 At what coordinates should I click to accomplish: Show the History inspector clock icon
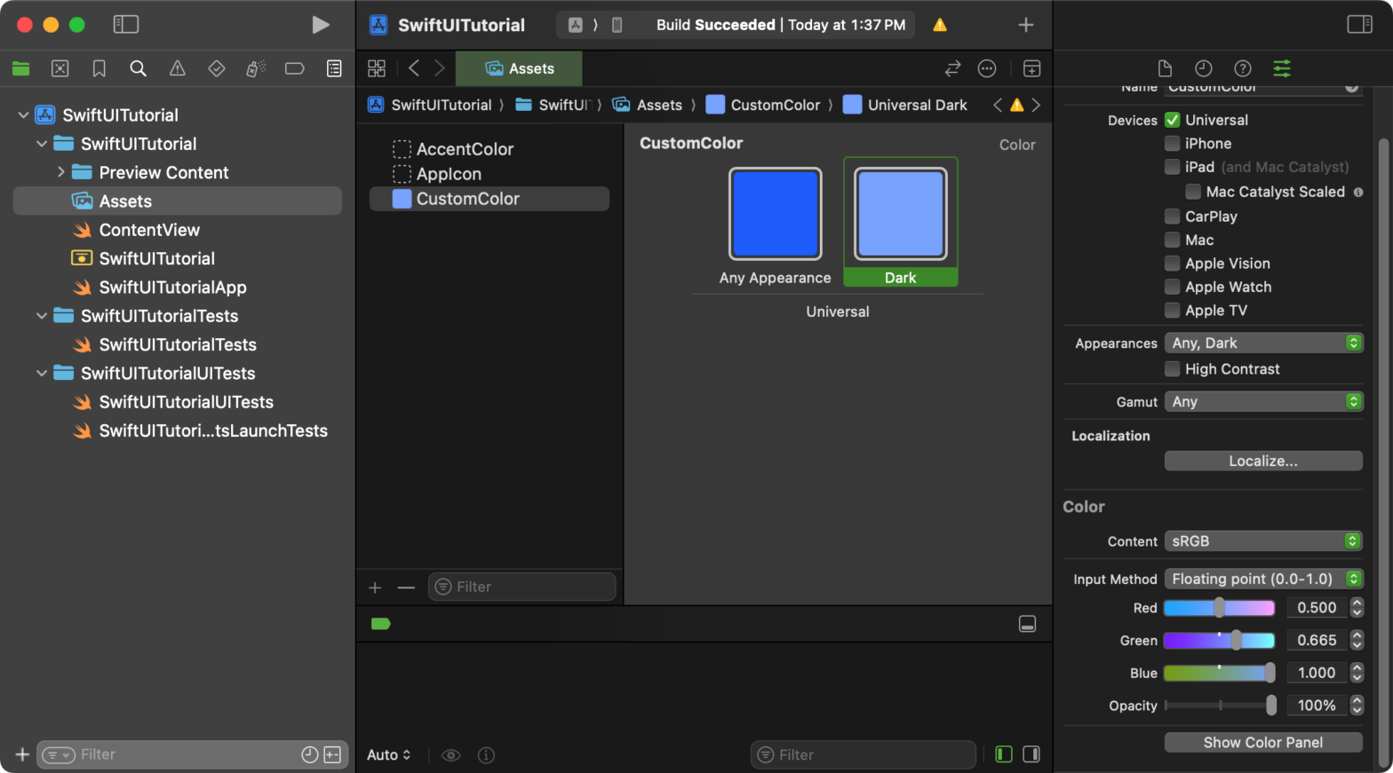click(x=1204, y=68)
